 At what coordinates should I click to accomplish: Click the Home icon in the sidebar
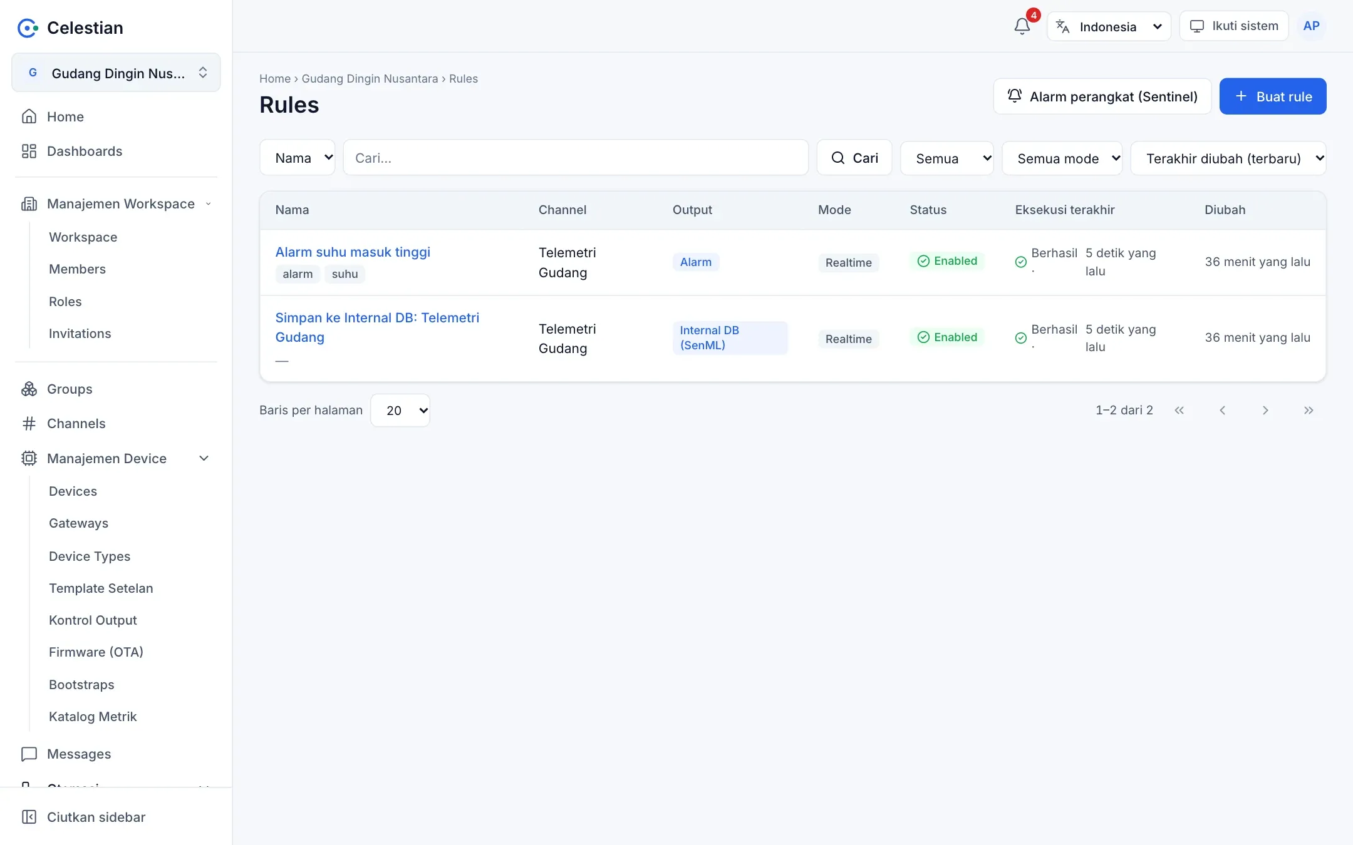pos(29,116)
